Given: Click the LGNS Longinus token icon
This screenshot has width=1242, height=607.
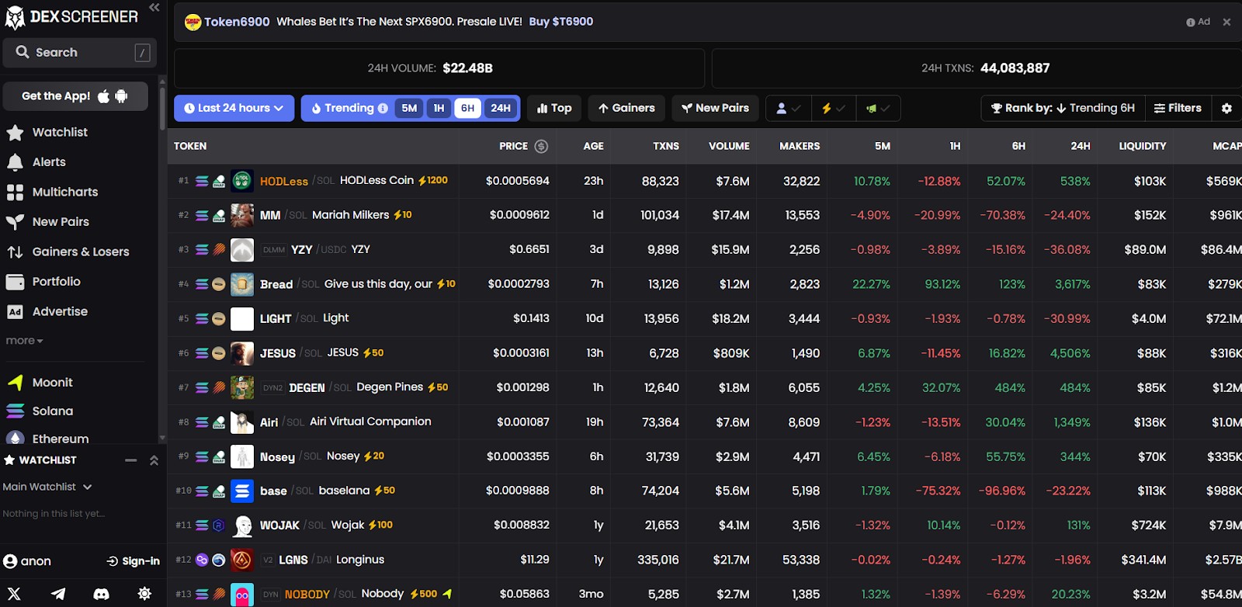Looking at the screenshot, I should coord(242,560).
